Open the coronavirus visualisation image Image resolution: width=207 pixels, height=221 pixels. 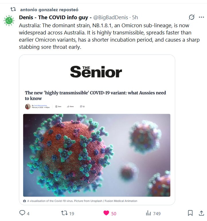tap(97, 155)
